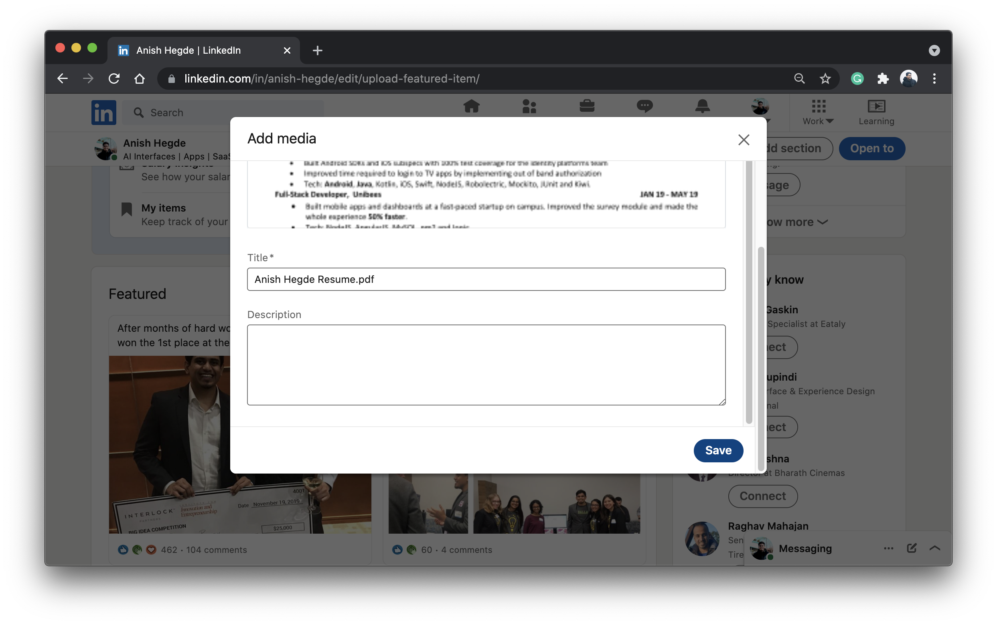
Task: Open the Jobs briefcase icon
Action: pyautogui.click(x=587, y=106)
